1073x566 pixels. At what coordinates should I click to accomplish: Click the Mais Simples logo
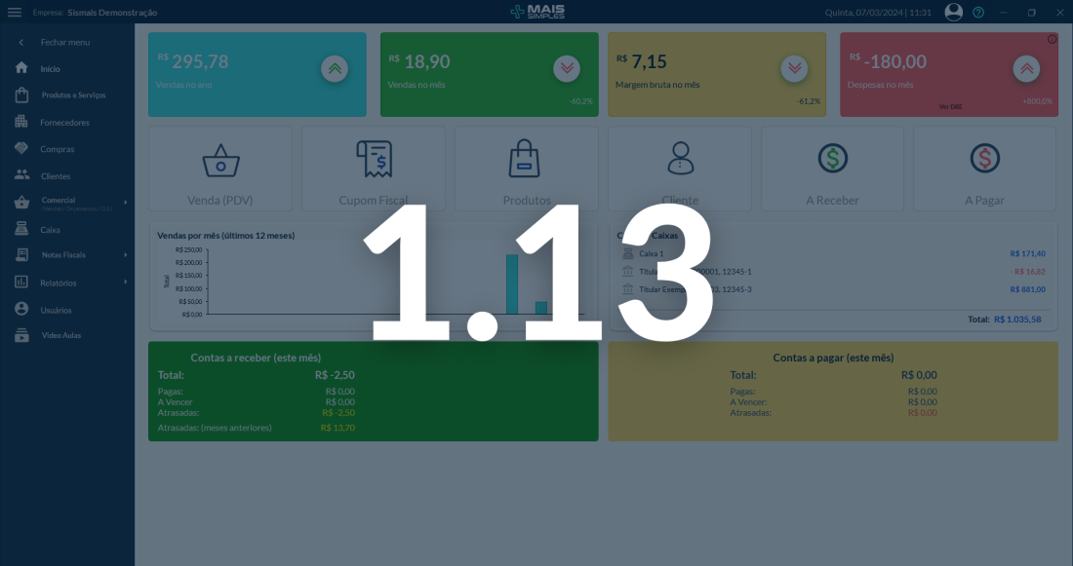click(537, 12)
